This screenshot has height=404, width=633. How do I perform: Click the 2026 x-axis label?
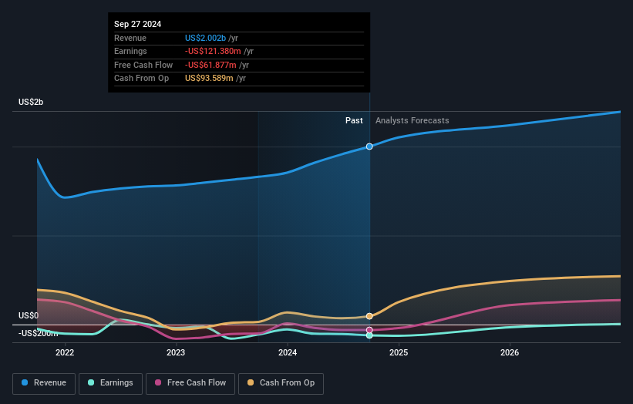click(x=510, y=353)
